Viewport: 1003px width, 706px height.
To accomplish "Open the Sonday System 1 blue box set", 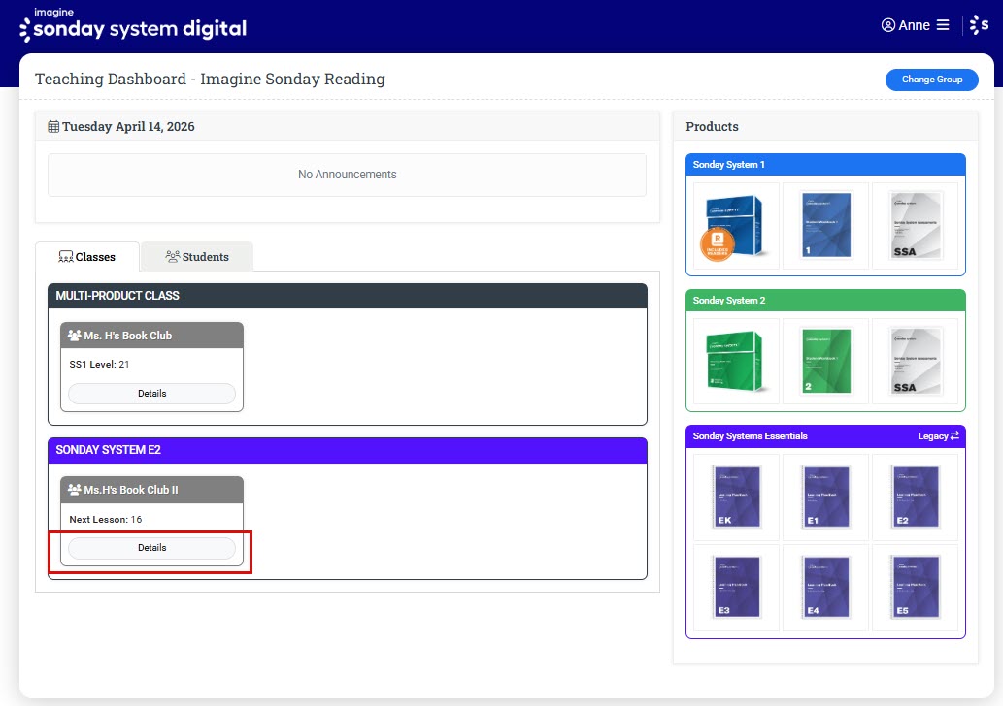I will coord(736,226).
